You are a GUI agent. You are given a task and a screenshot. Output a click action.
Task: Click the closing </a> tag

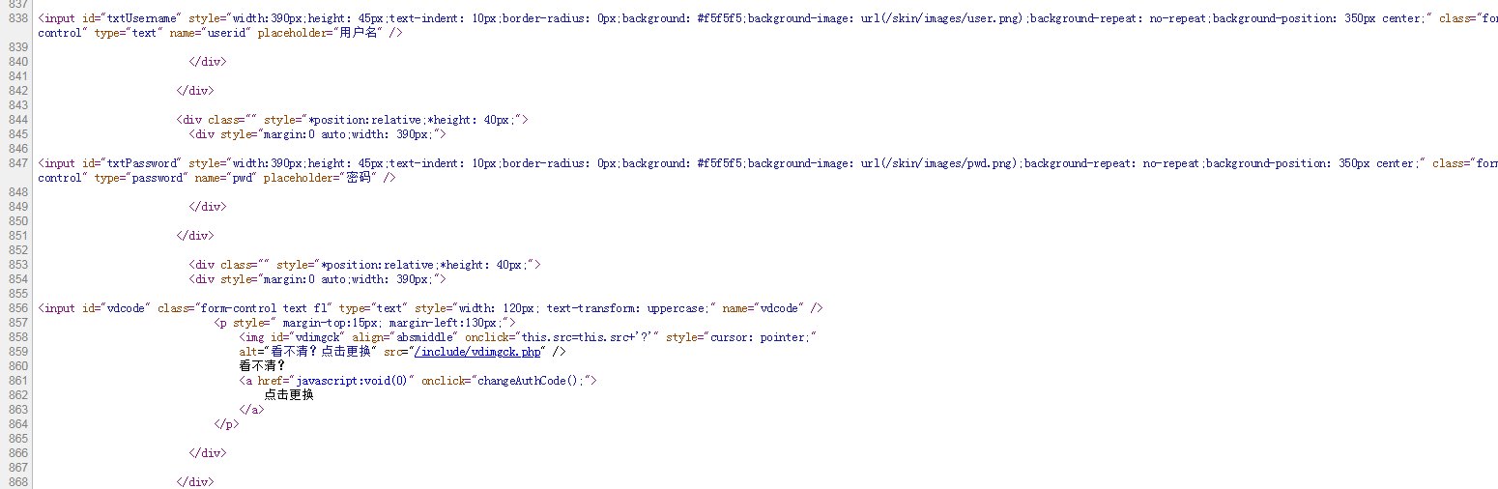pos(251,410)
